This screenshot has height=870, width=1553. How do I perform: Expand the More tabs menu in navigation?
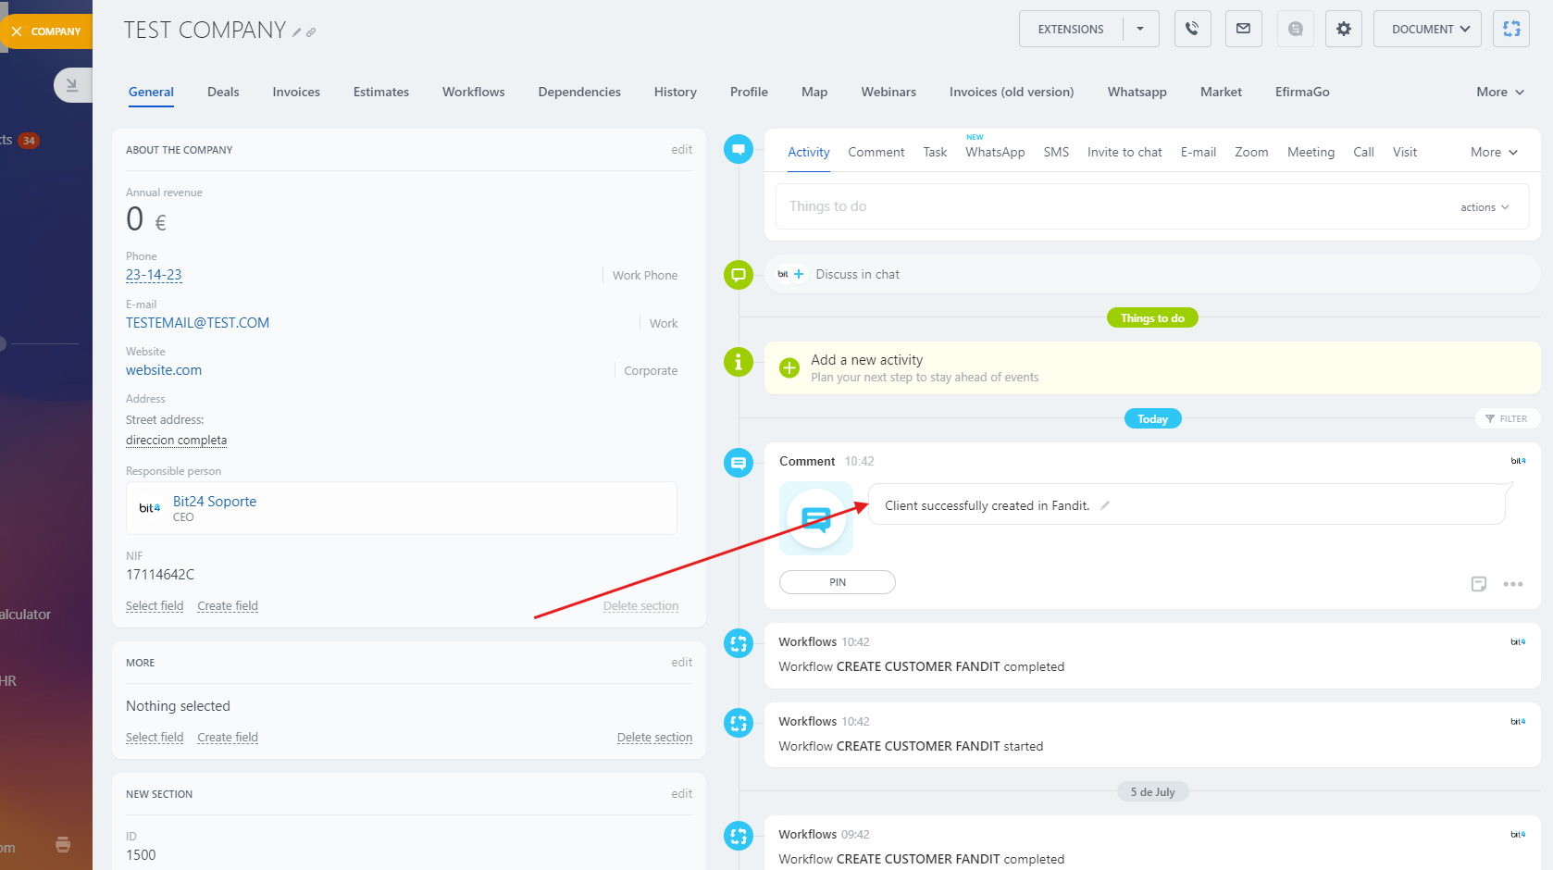(1499, 92)
